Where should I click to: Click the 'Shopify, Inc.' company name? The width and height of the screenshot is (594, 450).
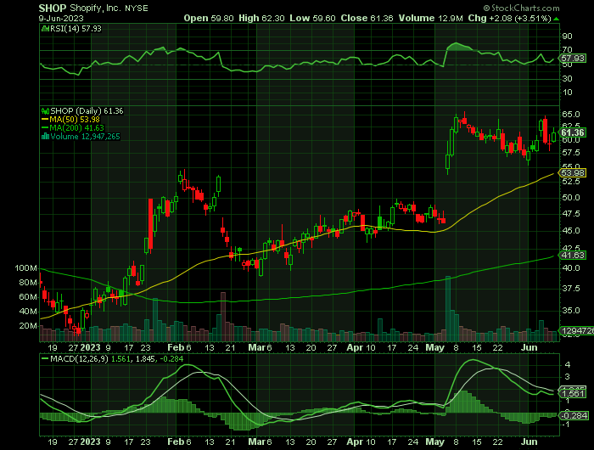[95, 8]
